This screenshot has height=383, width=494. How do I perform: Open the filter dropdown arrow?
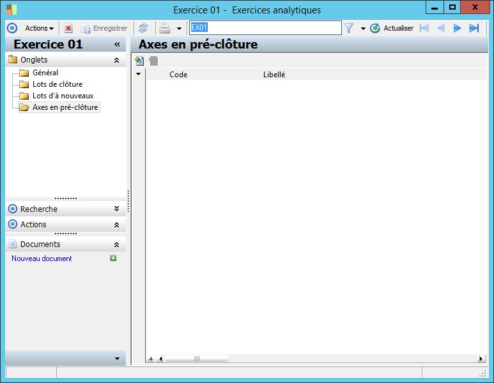tap(363, 29)
